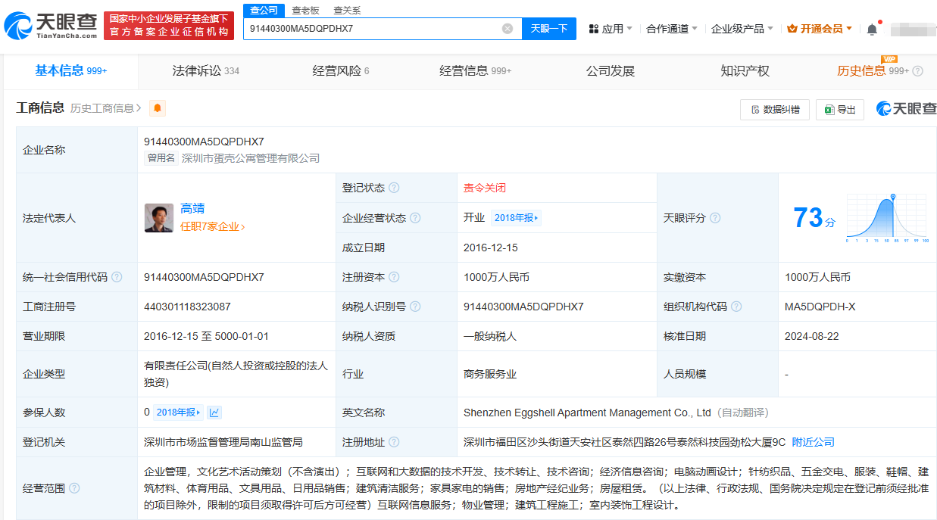
Task: Click the help icon beside 经营范围
Action: 74,488
